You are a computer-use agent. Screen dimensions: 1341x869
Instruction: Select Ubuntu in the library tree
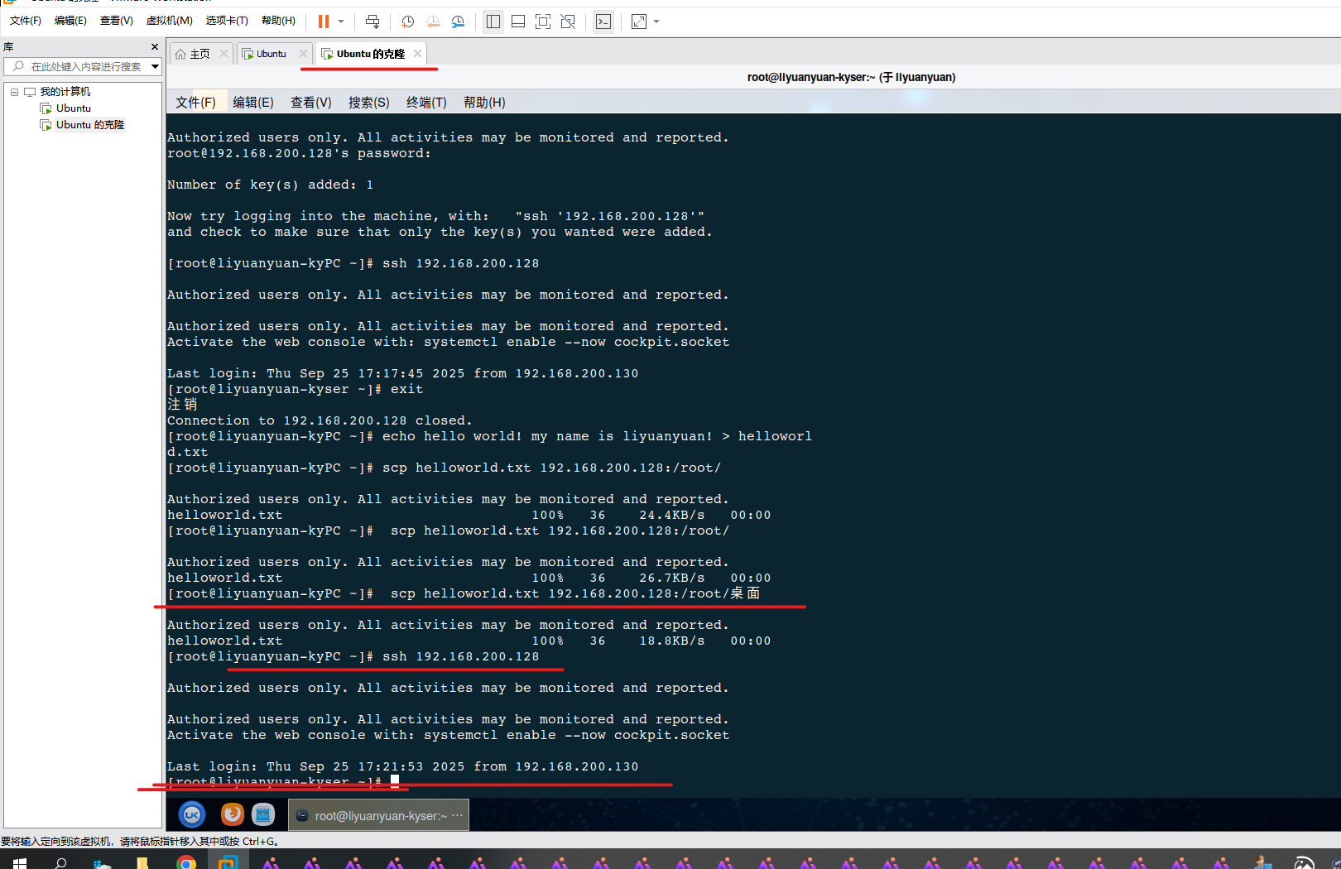[x=73, y=108]
